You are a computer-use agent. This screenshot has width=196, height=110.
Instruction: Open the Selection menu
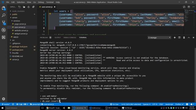pyautogui.click(x=21, y=2)
